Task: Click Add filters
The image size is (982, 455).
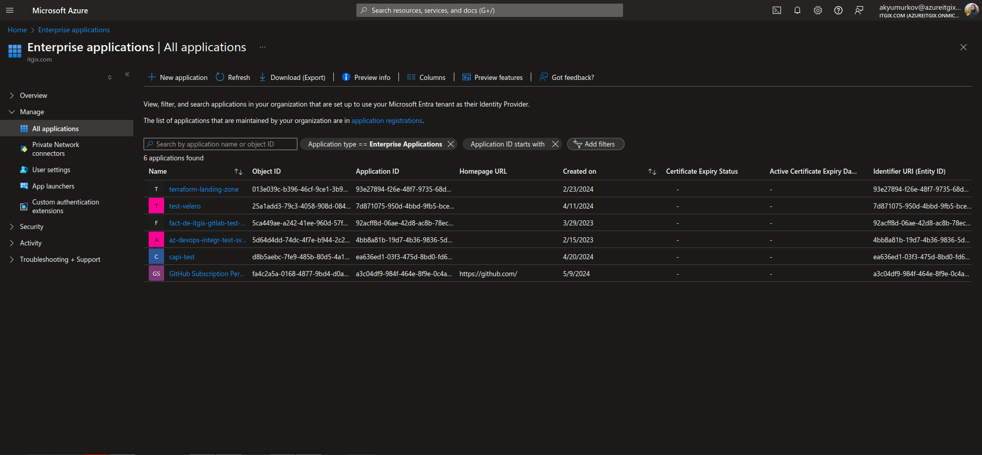Action: [x=595, y=144]
